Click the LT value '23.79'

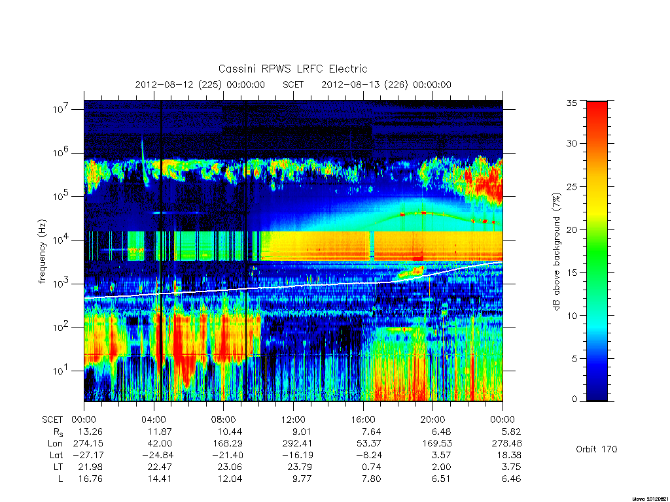300,467
